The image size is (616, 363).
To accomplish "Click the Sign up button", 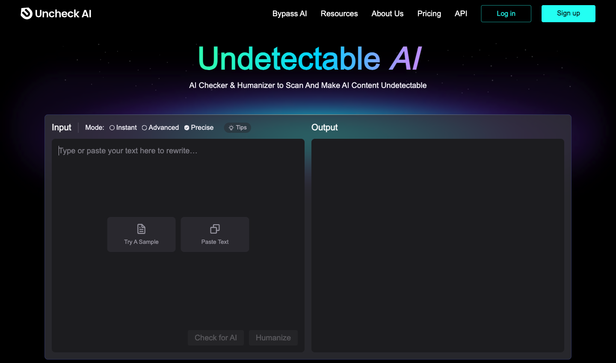I will tap(569, 14).
